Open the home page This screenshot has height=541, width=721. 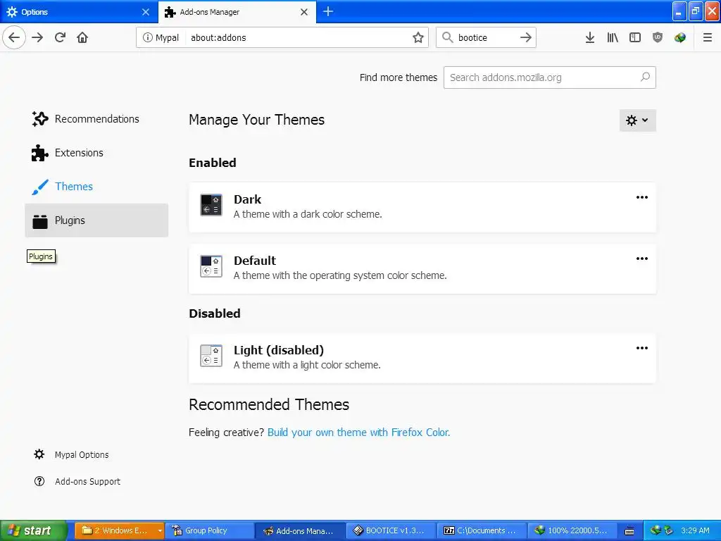point(82,37)
